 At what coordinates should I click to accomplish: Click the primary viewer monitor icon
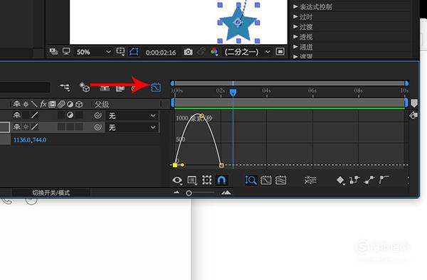click(66, 51)
